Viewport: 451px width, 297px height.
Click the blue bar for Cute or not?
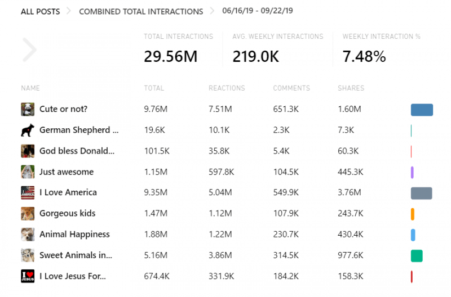(x=422, y=110)
